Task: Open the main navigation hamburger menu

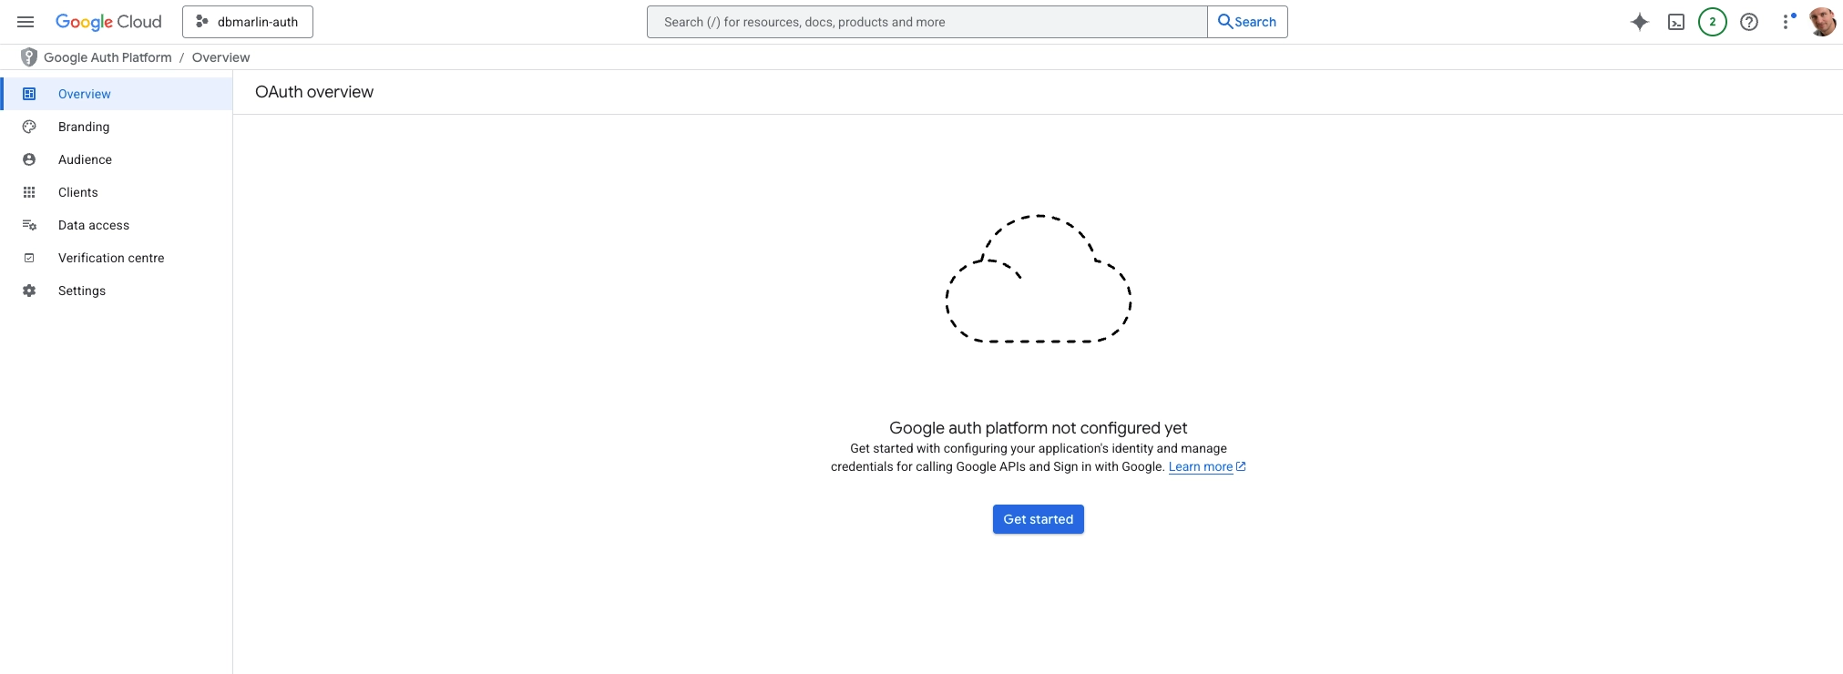Action: 26,22
